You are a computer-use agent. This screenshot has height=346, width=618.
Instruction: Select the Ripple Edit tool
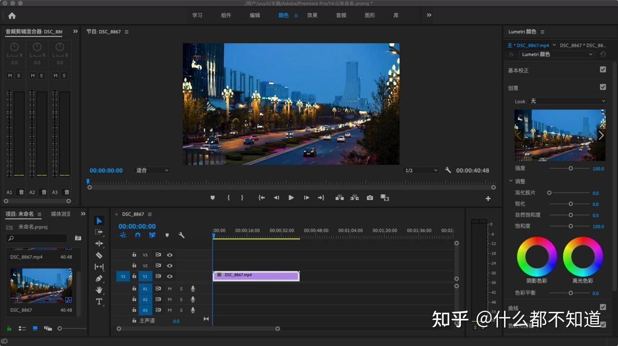click(99, 244)
